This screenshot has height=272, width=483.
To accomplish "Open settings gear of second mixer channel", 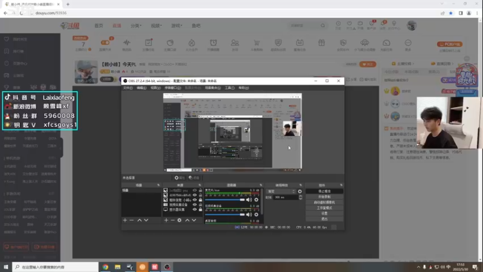I will point(256,215).
